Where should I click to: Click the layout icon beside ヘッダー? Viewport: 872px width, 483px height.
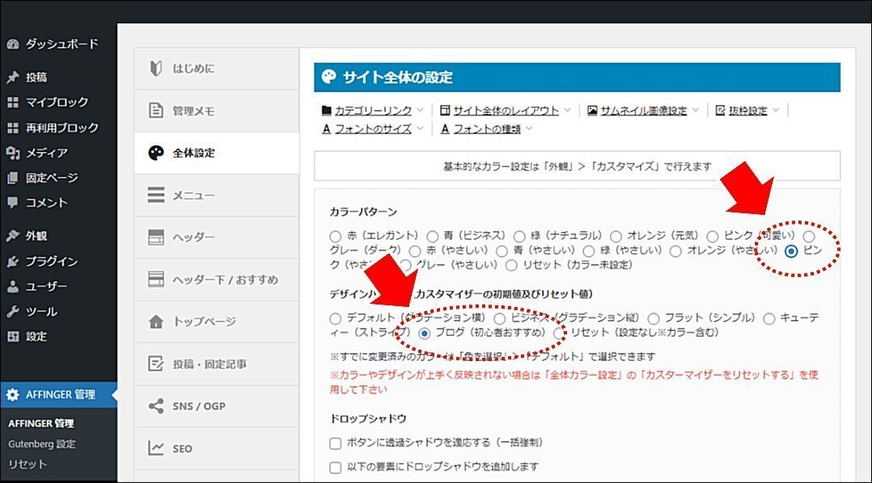(x=156, y=237)
